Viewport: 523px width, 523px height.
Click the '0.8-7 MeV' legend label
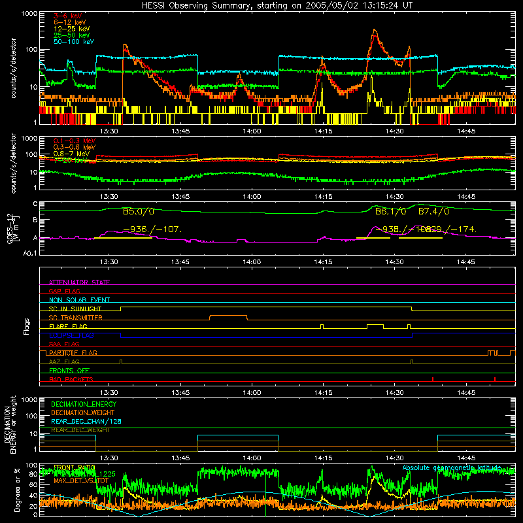[71, 154]
